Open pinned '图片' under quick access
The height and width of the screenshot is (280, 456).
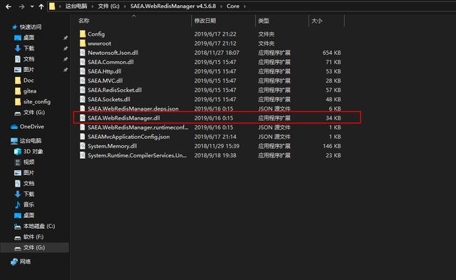pos(28,70)
